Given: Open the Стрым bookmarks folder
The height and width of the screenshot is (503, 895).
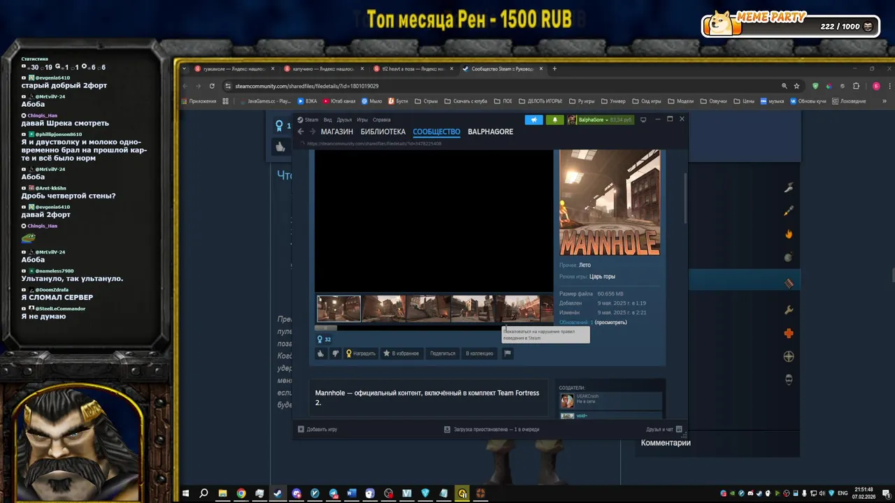Looking at the screenshot, I should pos(426,101).
